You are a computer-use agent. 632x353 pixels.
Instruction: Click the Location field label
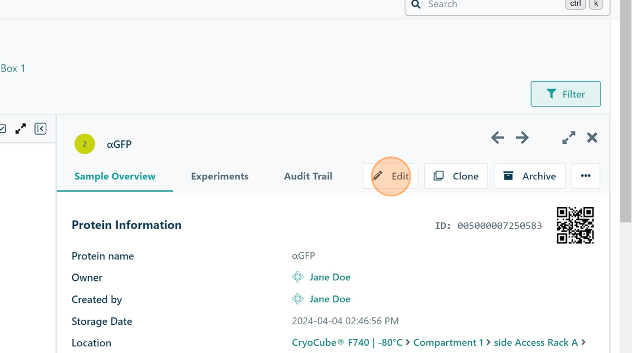[91, 343]
